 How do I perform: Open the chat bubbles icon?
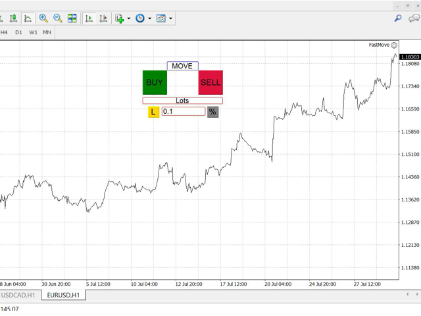point(414,18)
